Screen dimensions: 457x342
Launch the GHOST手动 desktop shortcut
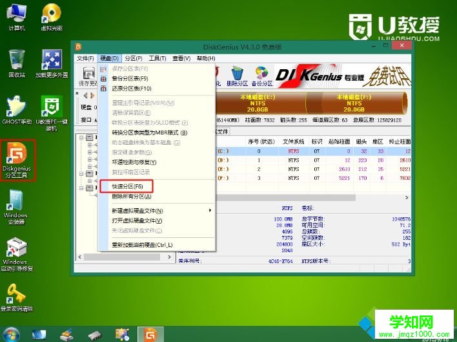pos(17,111)
